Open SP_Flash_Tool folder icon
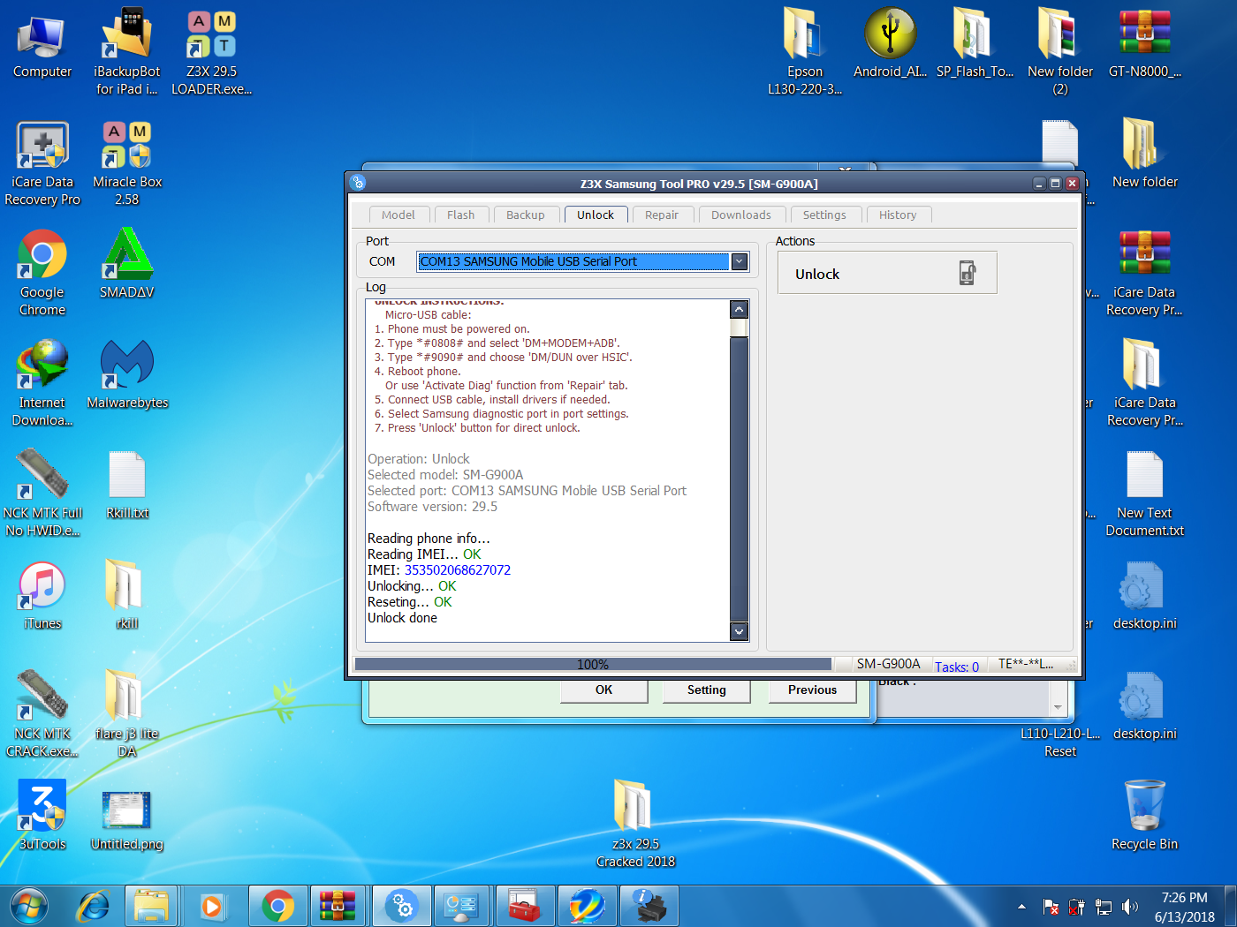The image size is (1237, 927). (x=975, y=44)
